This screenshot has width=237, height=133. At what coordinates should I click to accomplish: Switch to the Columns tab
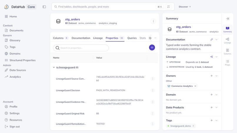click(x=61, y=38)
